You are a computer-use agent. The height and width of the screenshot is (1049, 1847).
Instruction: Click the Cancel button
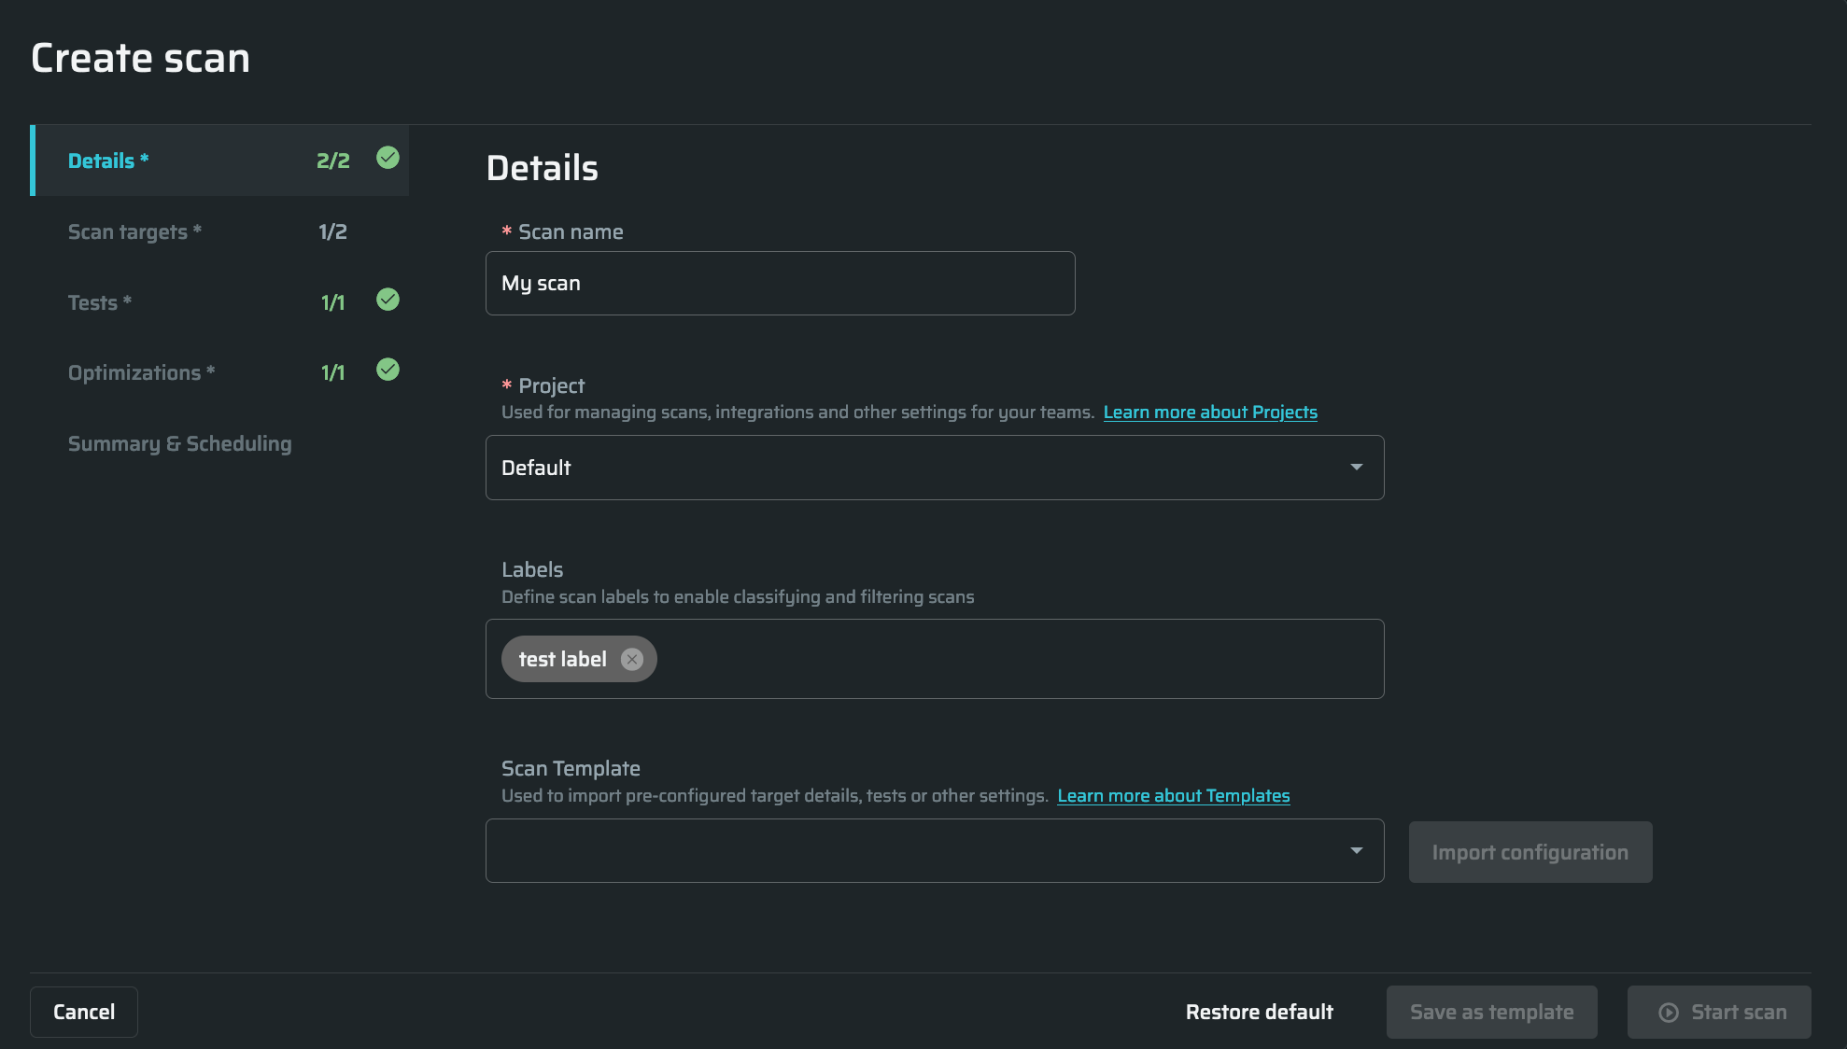pyautogui.click(x=84, y=1012)
